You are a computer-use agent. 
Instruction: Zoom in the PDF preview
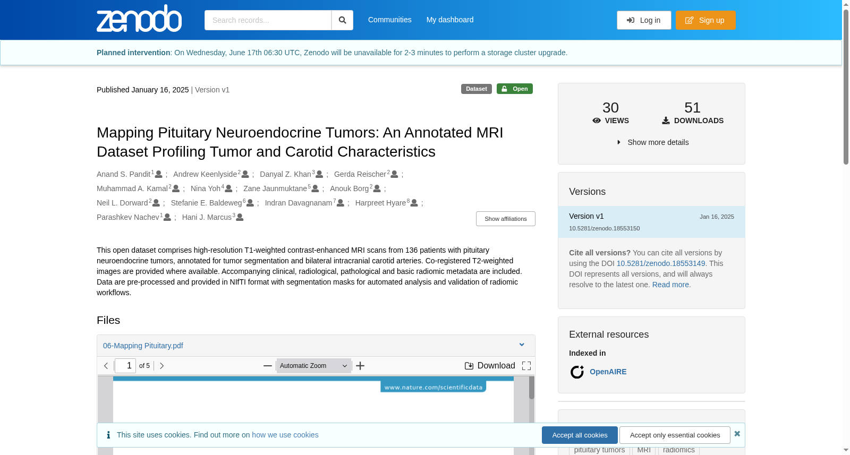[360, 366]
